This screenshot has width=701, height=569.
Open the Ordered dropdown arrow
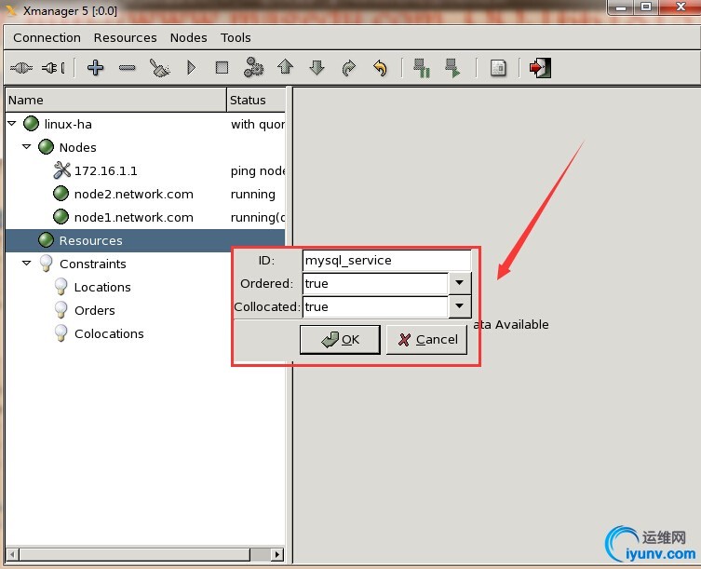[460, 283]
